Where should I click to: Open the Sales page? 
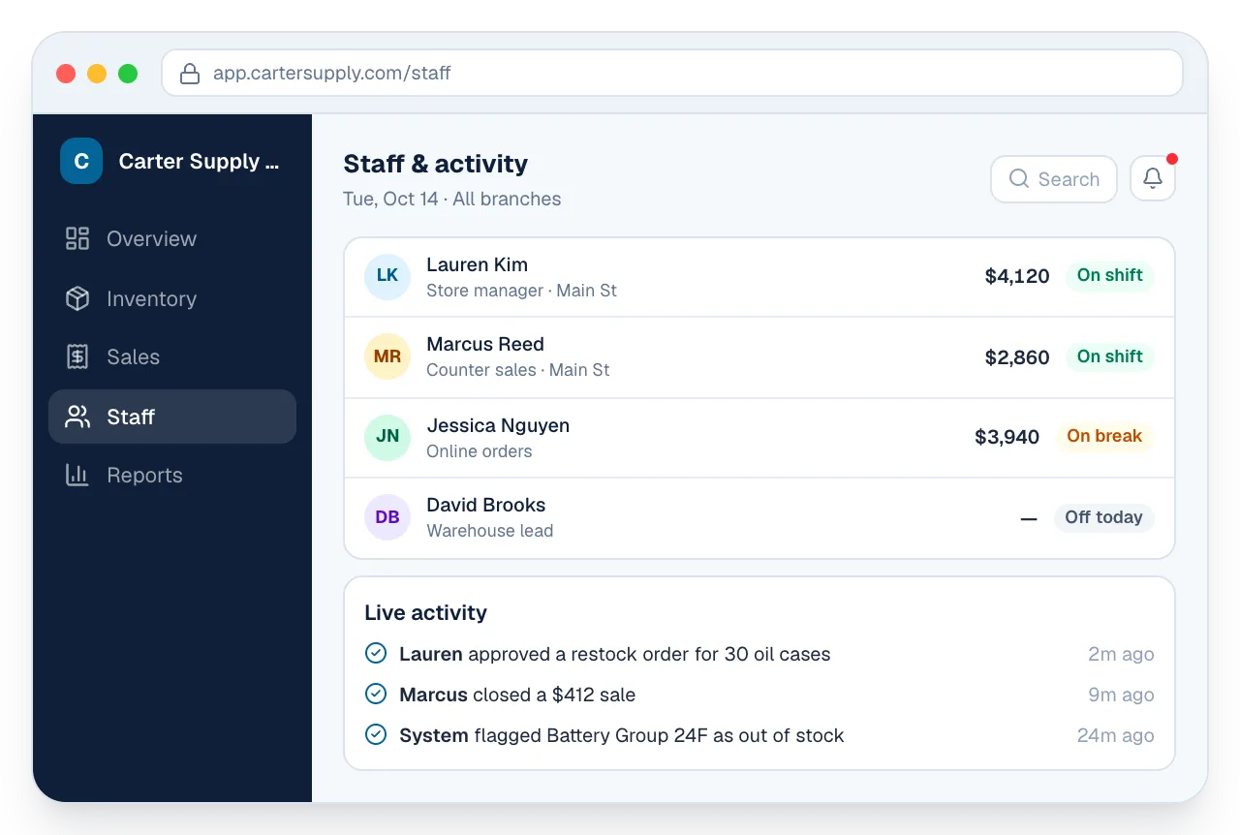pos(172,356)
